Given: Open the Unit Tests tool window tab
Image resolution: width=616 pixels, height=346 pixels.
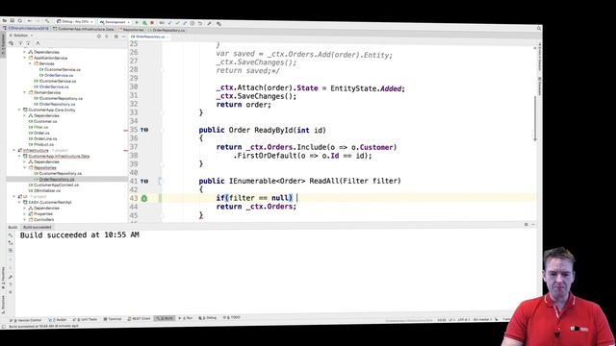Looking at the screenshot, I should pos(86,320).
